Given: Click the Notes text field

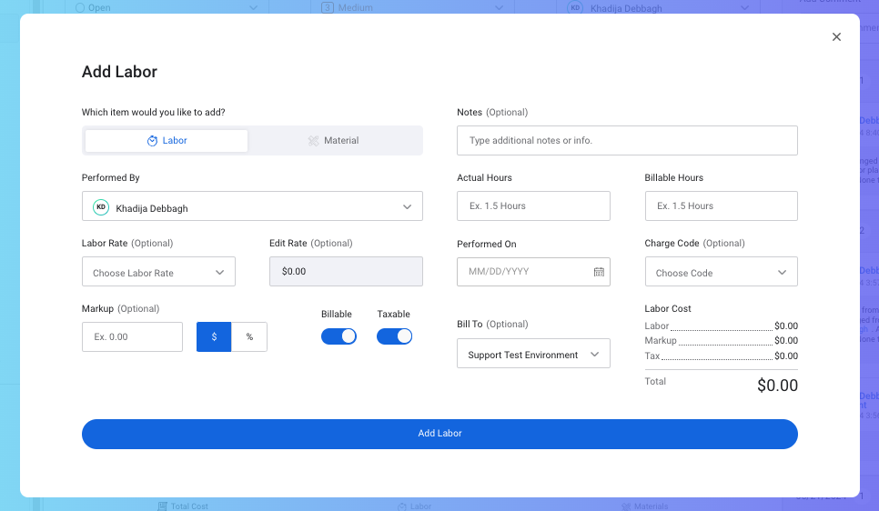Looking at the screenshot, I should pos(627,141).
